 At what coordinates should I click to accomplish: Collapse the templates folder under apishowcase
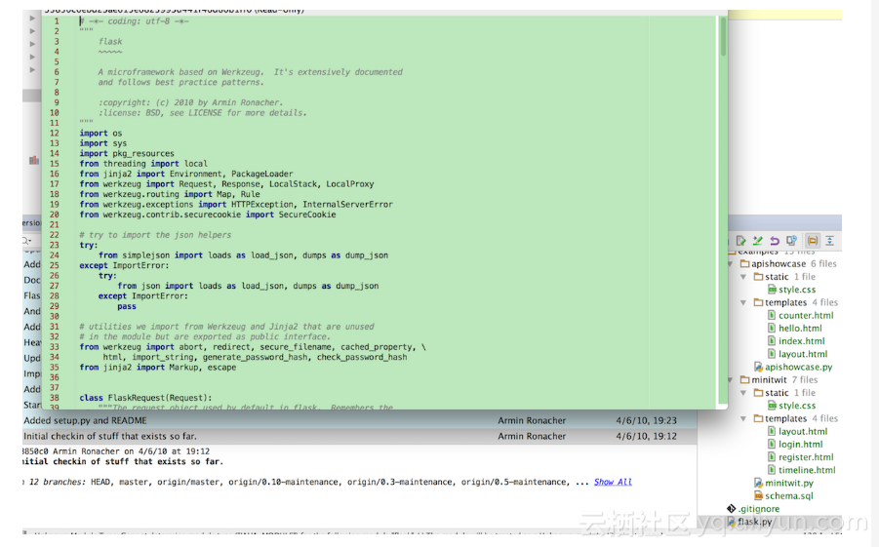coord(743,302)
